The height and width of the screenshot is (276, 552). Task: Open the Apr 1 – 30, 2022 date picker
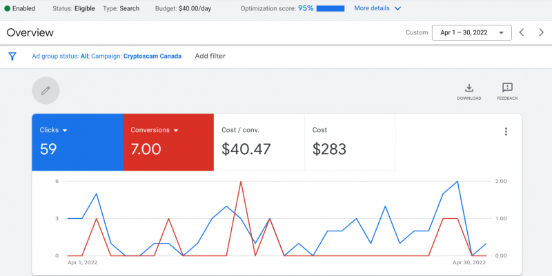[472, 32]
